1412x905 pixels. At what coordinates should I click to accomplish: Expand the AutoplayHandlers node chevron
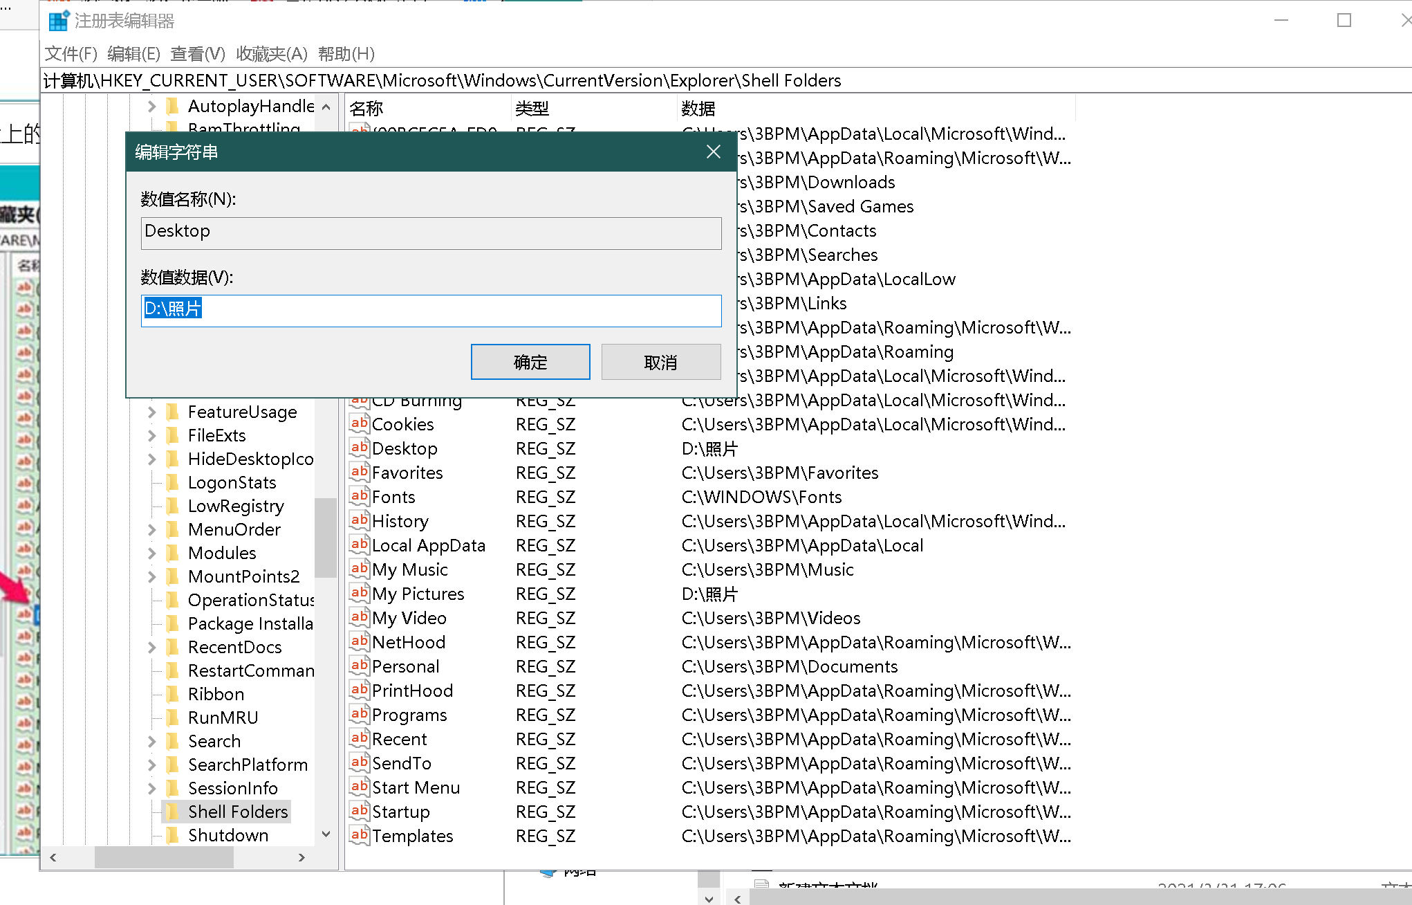tap(152, 106)
